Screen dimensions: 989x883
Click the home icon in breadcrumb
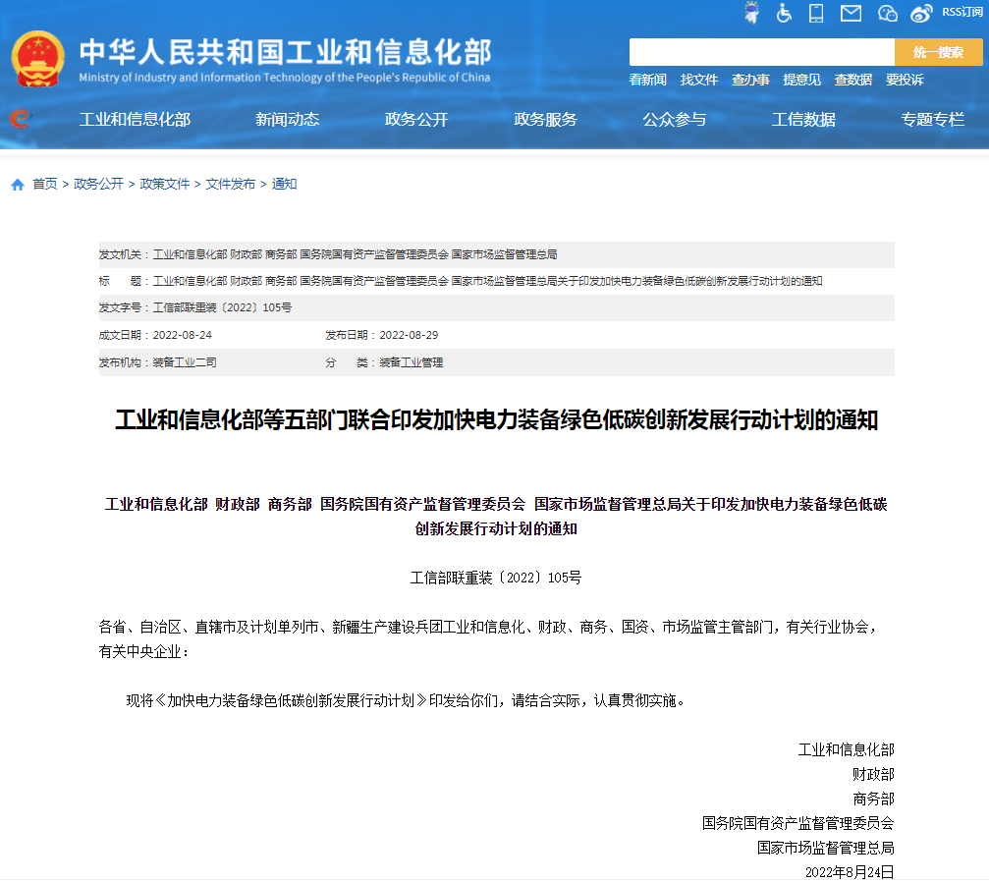[18, 185]
